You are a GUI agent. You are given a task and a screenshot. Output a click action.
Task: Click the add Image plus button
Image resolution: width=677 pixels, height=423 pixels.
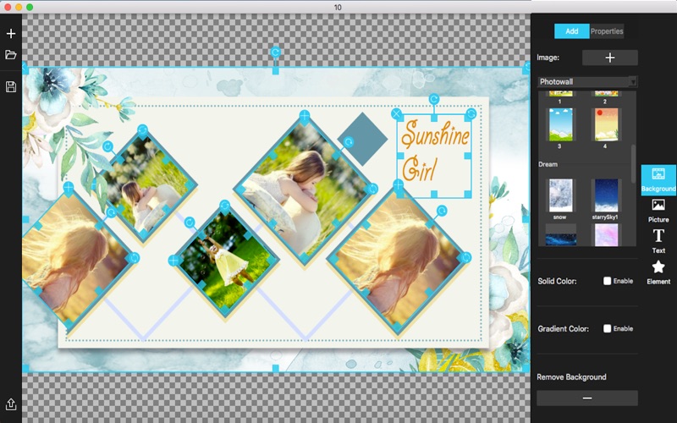point(609,58)
